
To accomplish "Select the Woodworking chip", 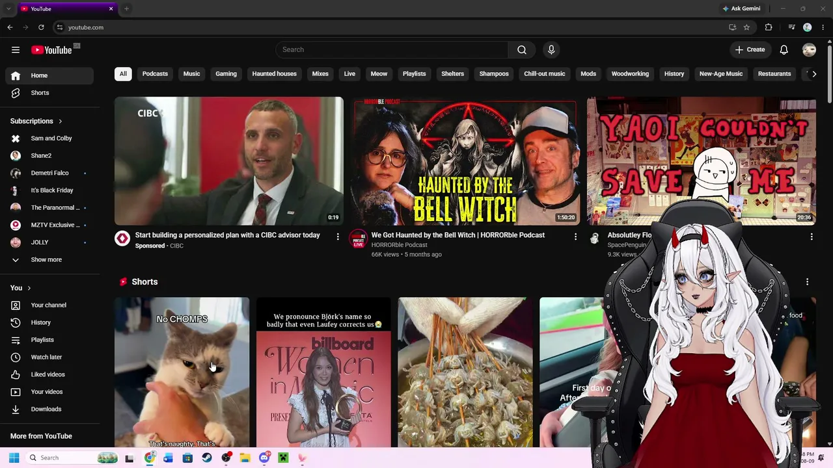I will click(630, 74).
